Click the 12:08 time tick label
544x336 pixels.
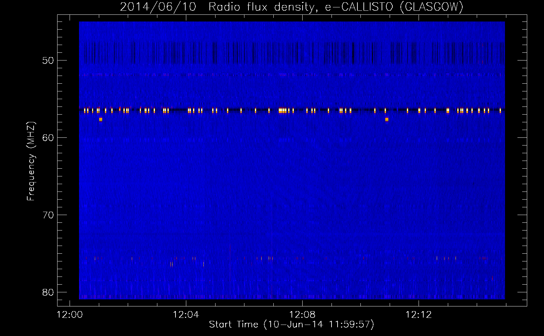302,315
